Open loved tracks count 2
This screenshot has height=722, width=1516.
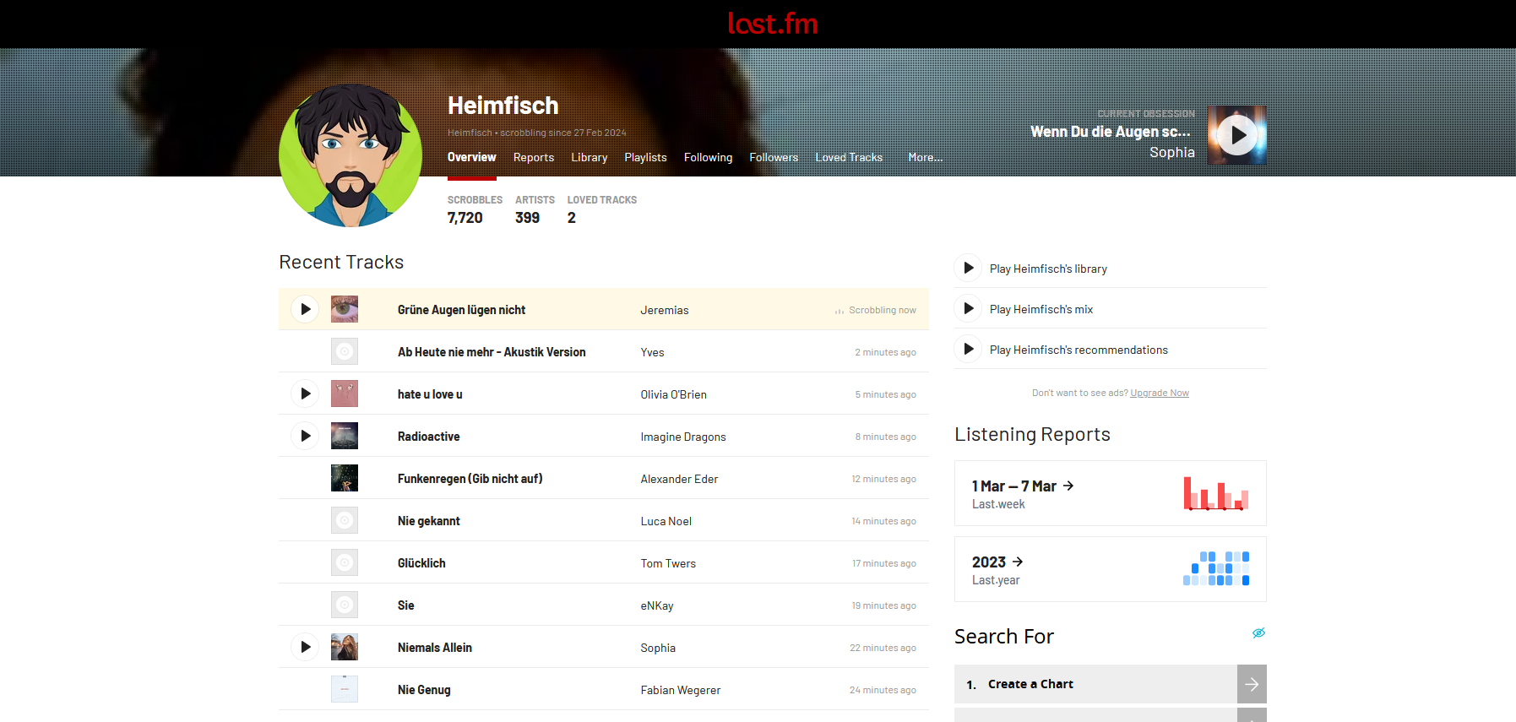point(572,218)
